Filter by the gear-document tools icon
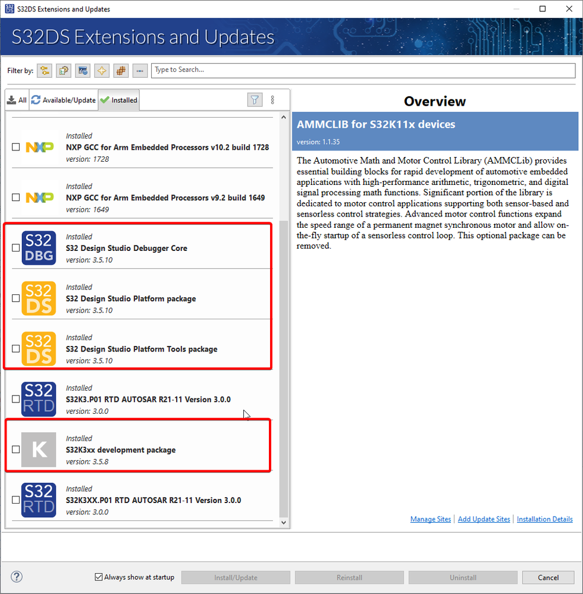The width and height of the screenshot is (583, 594). 64,71
